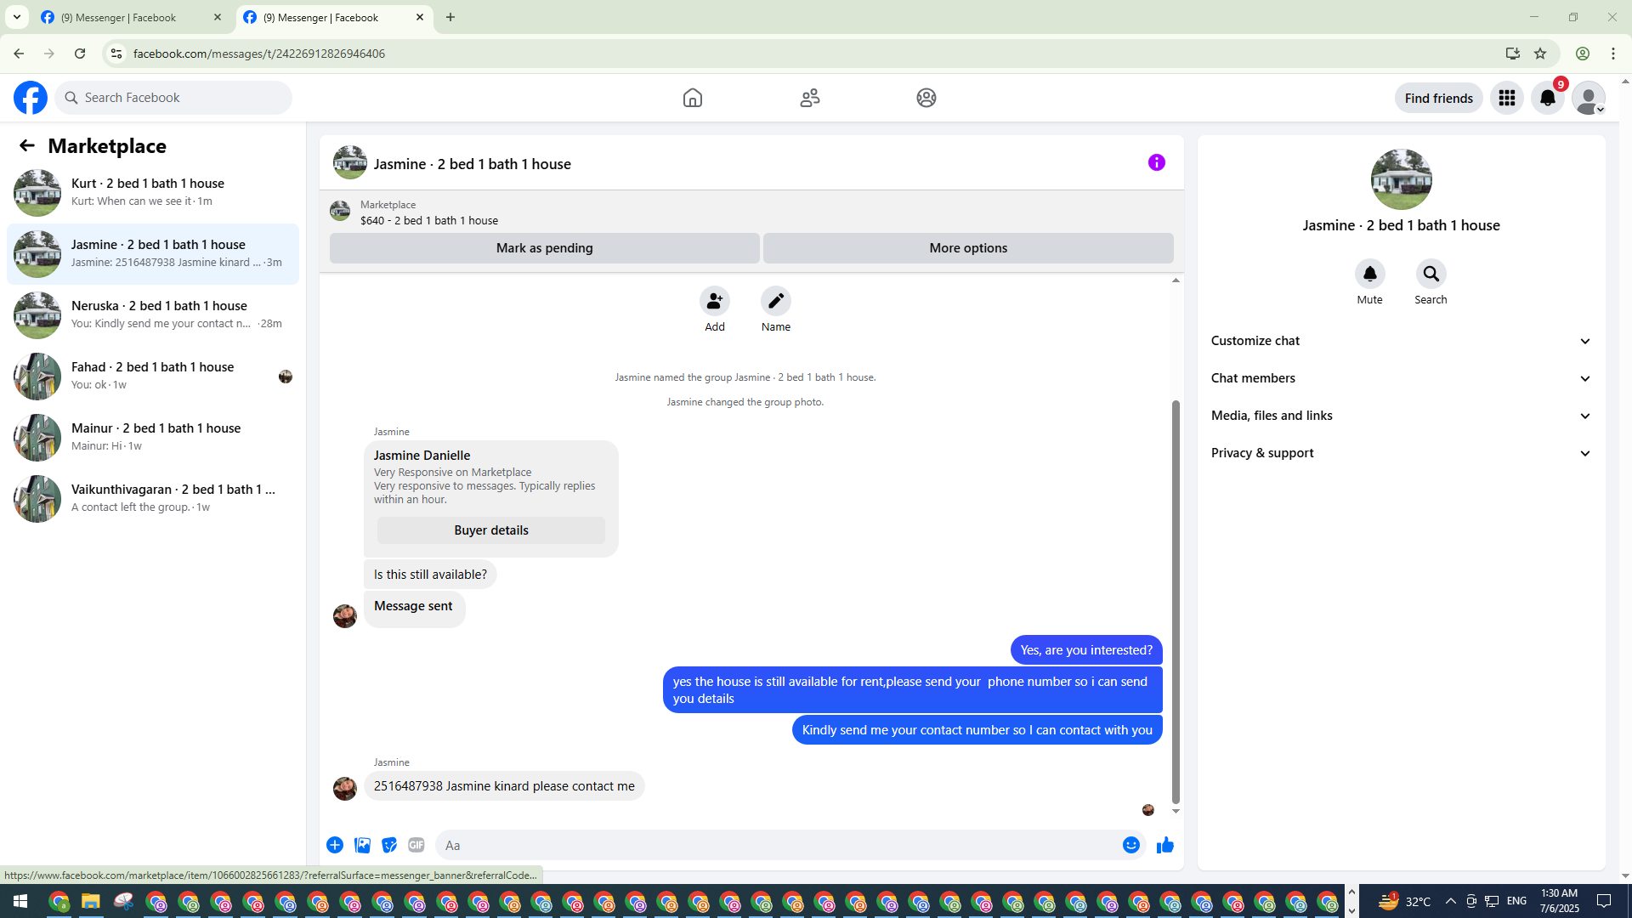
Task: Click the pencil Name icon
Action: click(775, 301)
